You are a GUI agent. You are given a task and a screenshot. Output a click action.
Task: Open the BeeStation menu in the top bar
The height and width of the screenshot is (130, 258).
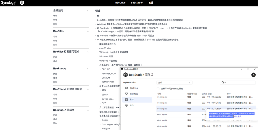(137, 3)
